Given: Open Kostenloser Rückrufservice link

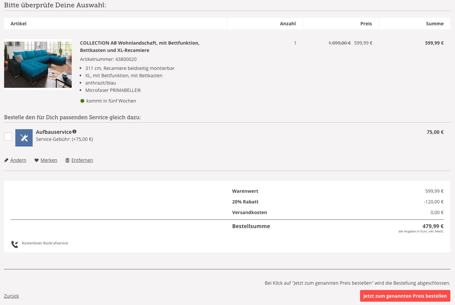Looking at the screenshot, I should pyautogui.click(x=45, y=243).
